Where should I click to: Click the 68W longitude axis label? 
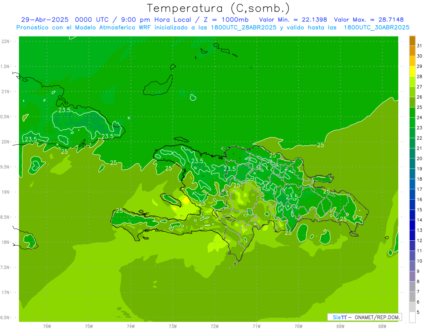tap(382, 326)
